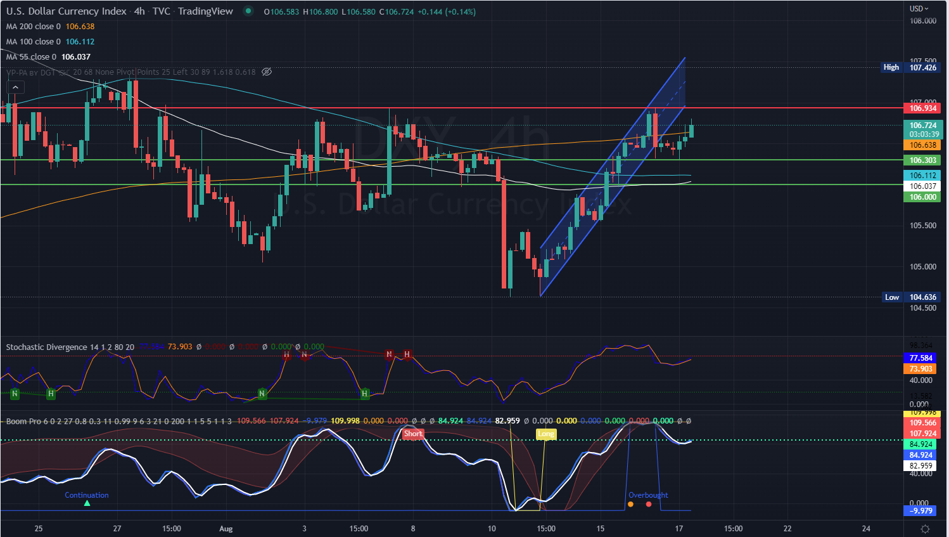The width and height of the screenshot is (949, 537).
Task: Click the Long signal marker on the chart
Action: click(547, 434)
